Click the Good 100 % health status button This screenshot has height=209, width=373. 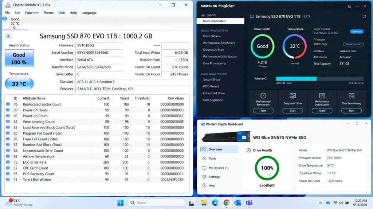[x=19, y=58]
